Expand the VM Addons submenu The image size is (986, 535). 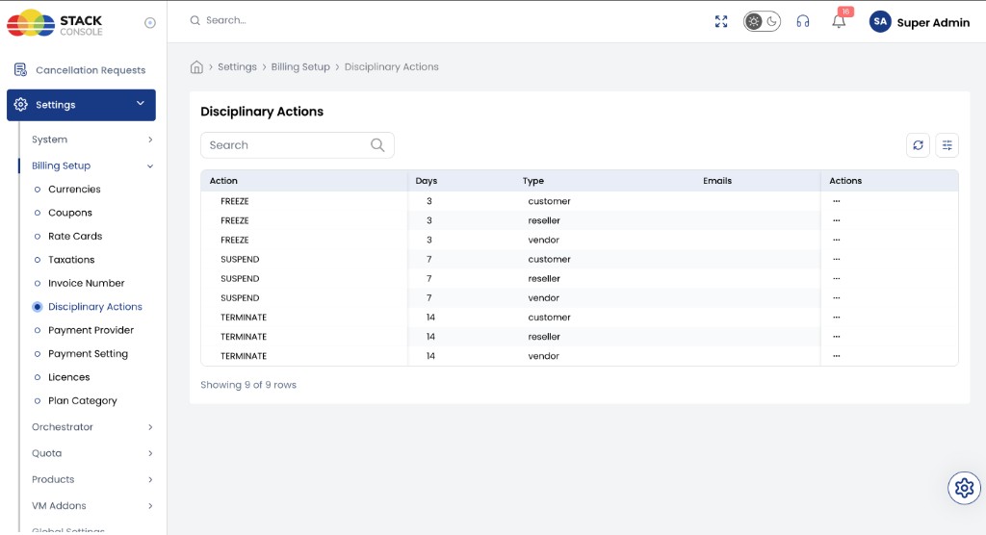click(x=92, y=505)
